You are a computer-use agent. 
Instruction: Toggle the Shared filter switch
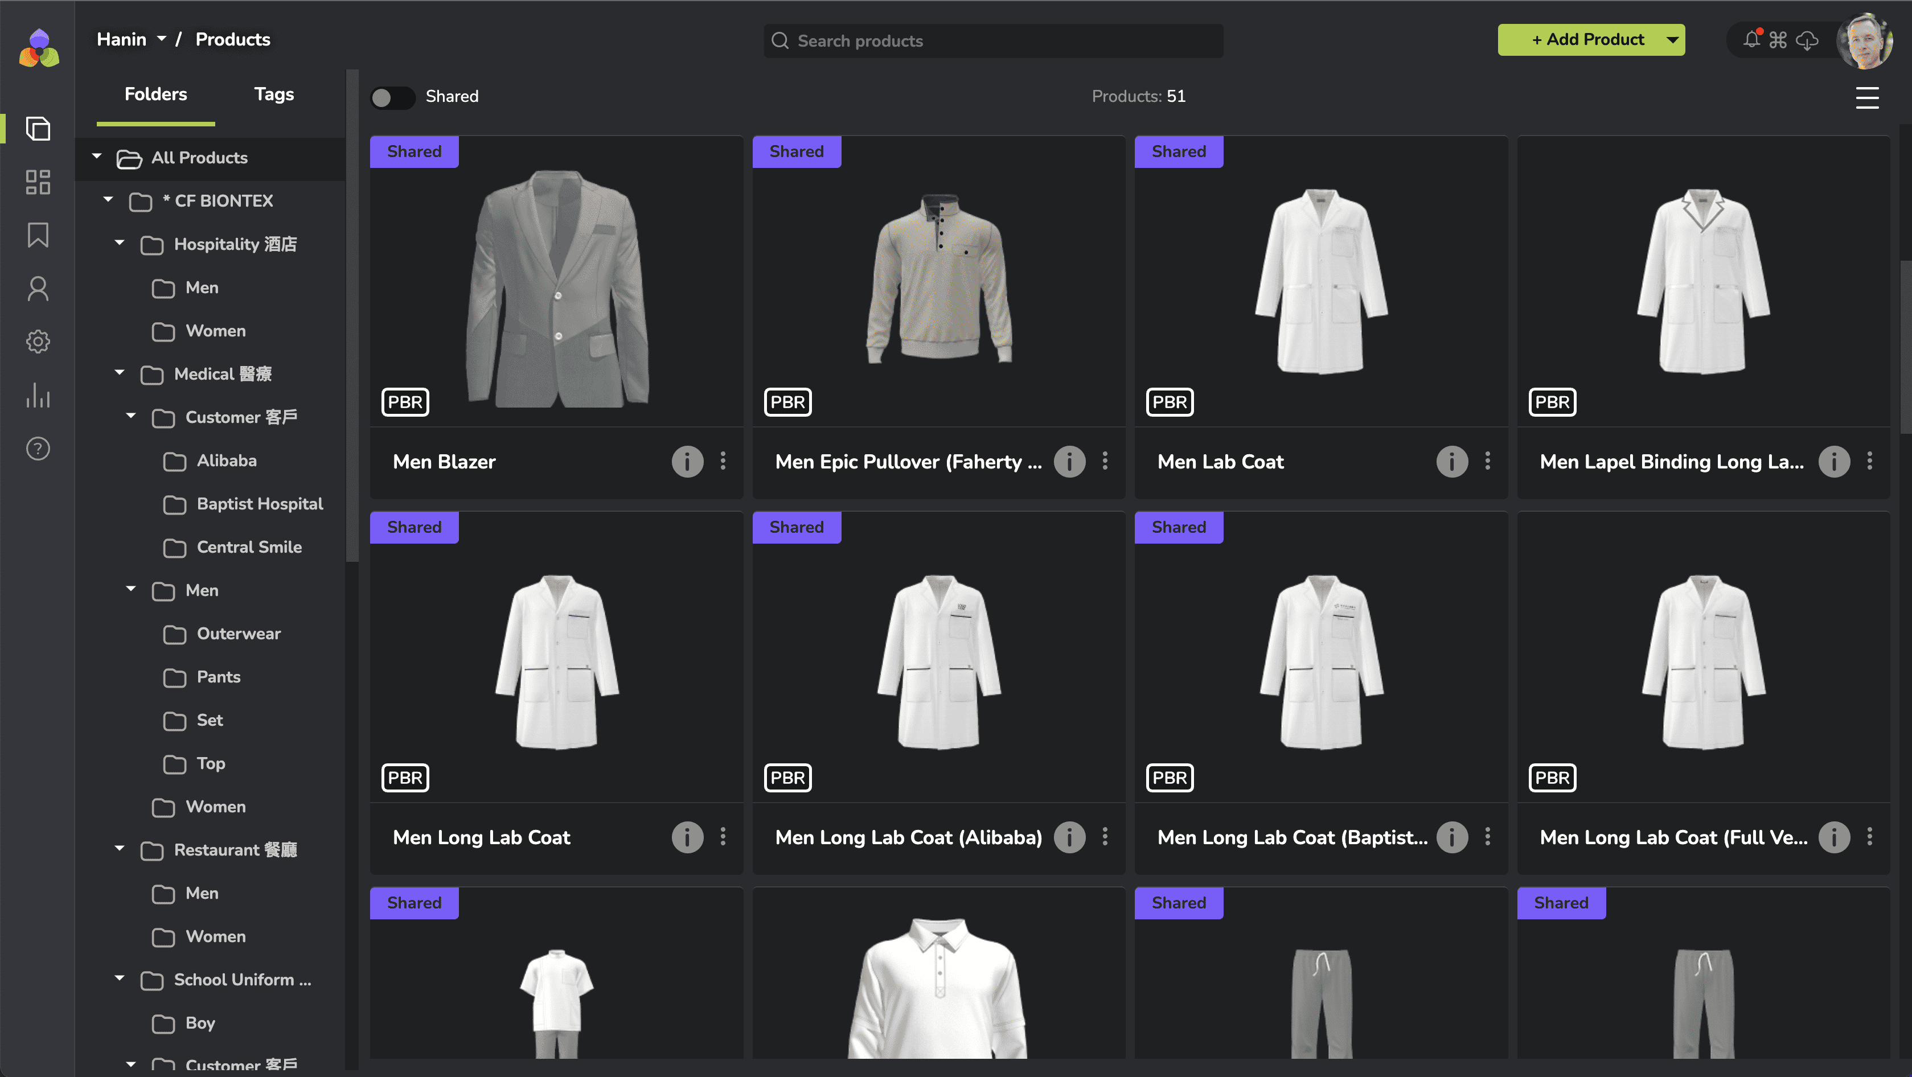(393, 97)
